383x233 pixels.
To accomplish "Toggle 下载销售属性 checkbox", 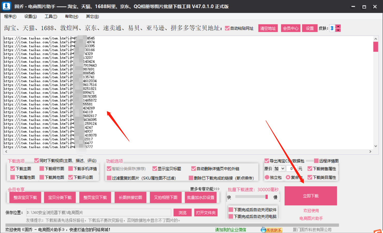I will [x=310, y=169].
